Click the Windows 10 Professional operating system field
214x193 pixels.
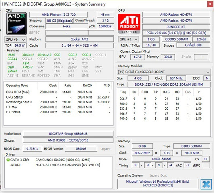pos(157,184)
